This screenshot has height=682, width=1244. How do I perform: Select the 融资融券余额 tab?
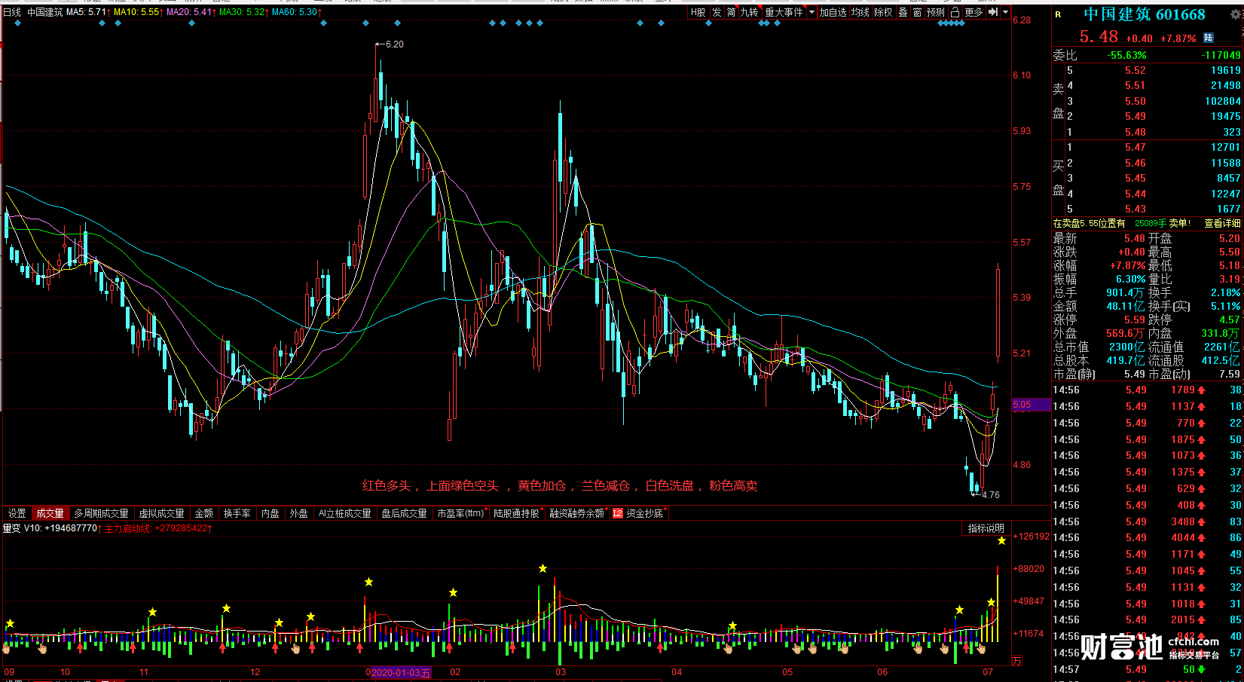tap(577, 513)
